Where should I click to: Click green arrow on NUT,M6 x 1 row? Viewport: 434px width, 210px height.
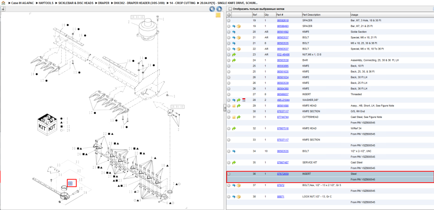[x=234, y=55]
